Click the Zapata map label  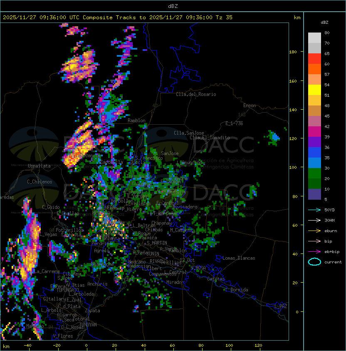click(92, 311)
